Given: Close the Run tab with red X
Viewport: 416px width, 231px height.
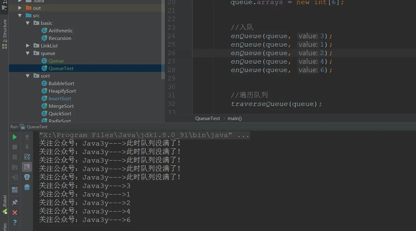Looking at the screenshot, I should coord(15,212).
